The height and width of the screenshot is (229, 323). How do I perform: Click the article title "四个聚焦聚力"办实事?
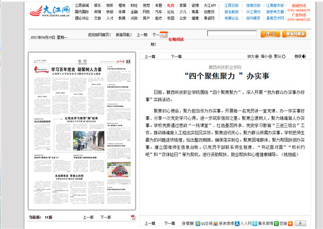[227, 76]
